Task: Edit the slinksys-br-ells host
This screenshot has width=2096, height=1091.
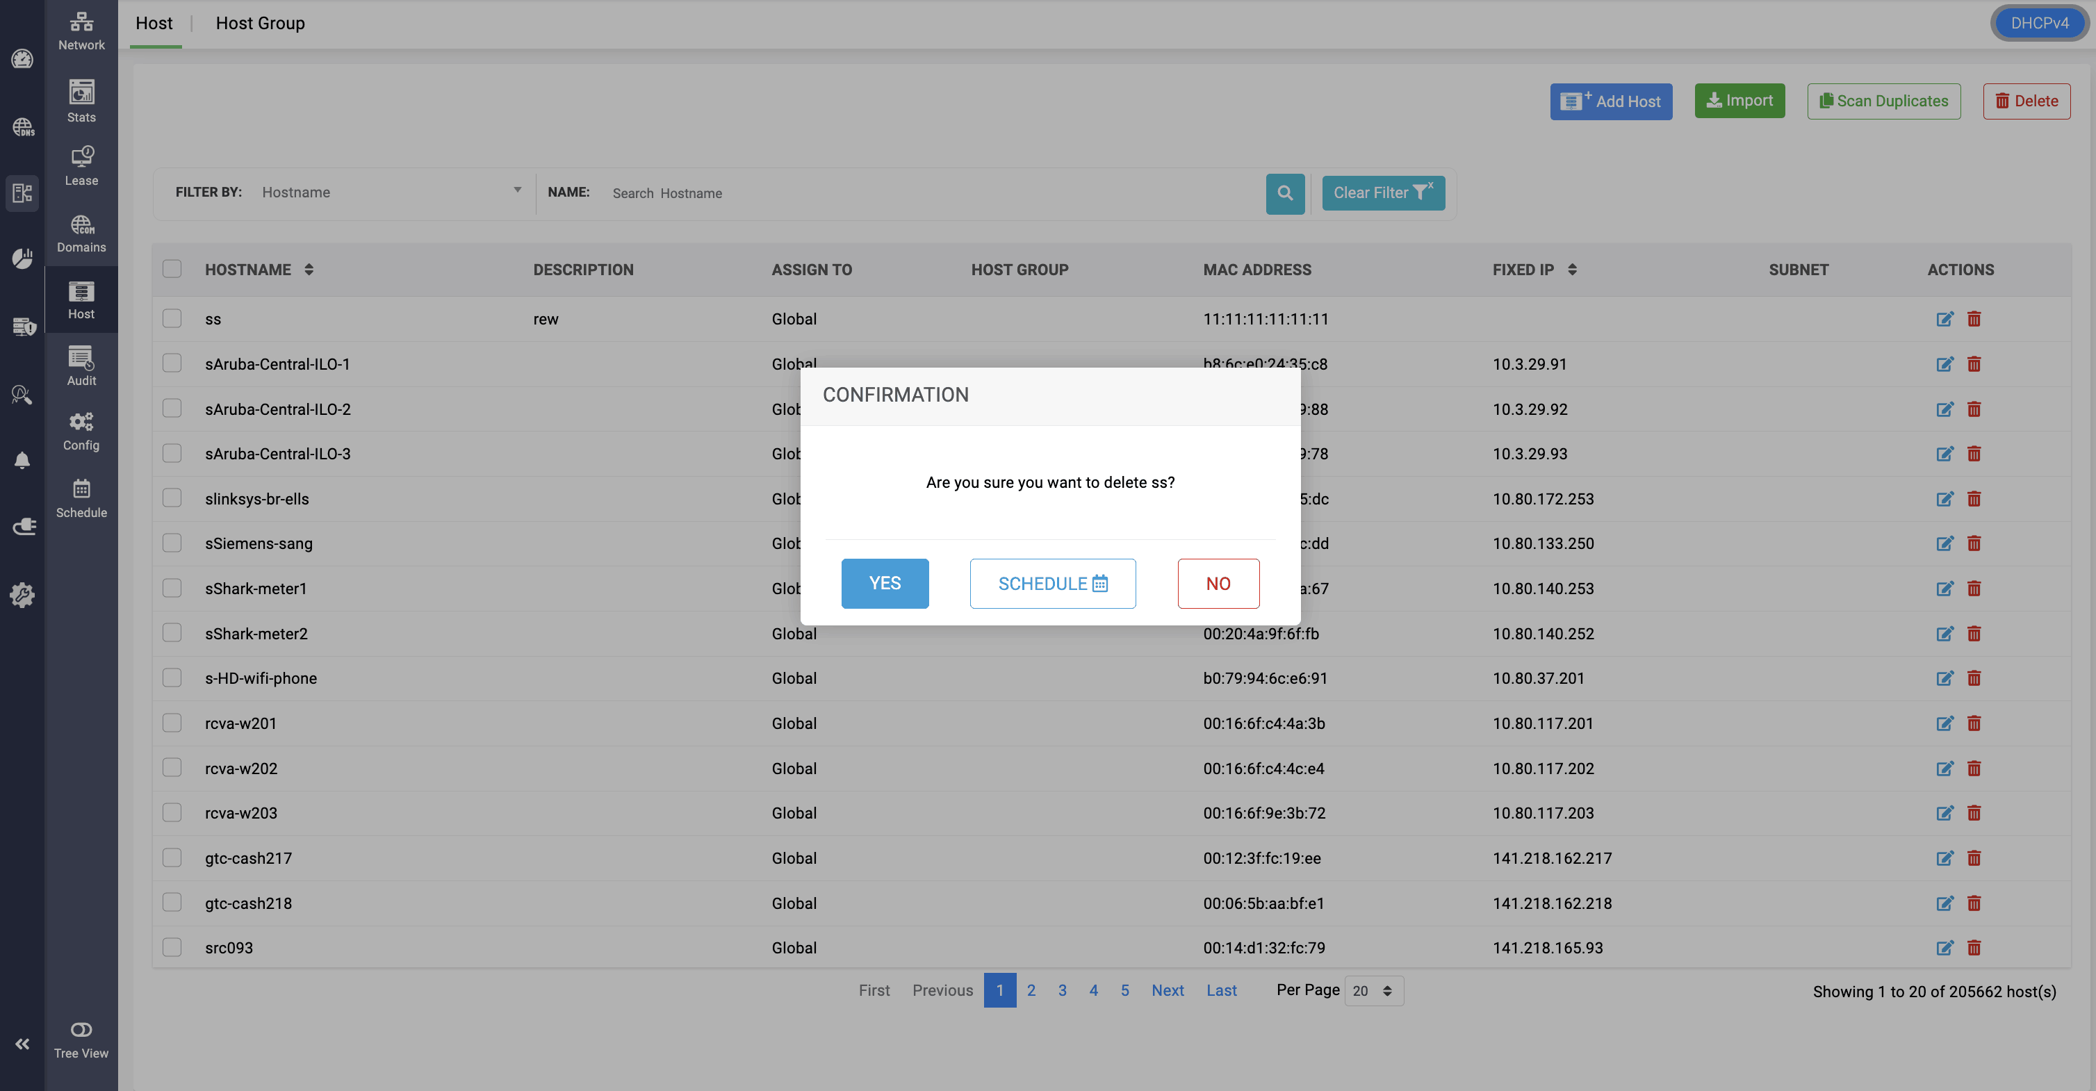Action: 1944,499
